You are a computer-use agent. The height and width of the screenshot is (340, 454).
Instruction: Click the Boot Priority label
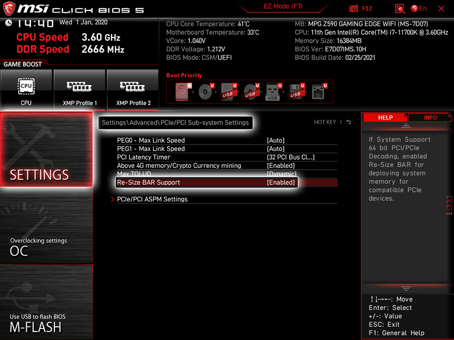tap(184, 76)
